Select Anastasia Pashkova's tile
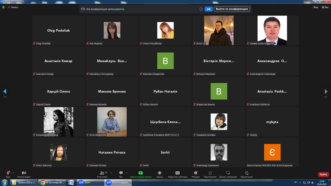The height and width of the screenshot is (186, 331). pos(272,91)
